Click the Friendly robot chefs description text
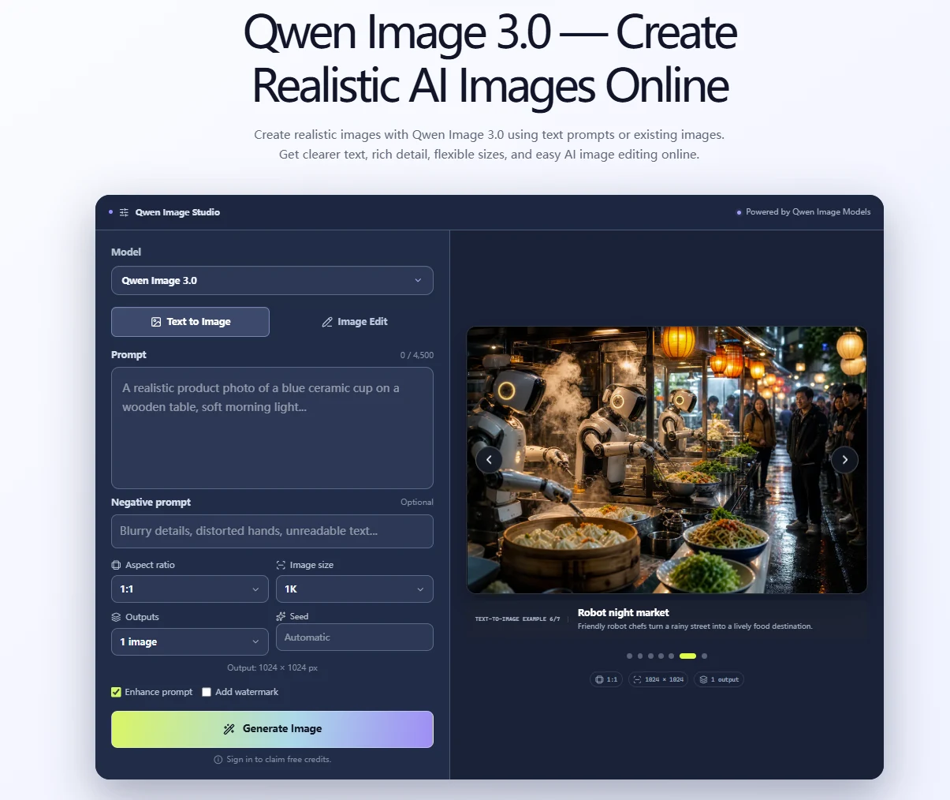The height and width of the screenshot is (800, 950). [x=695, y=626]
